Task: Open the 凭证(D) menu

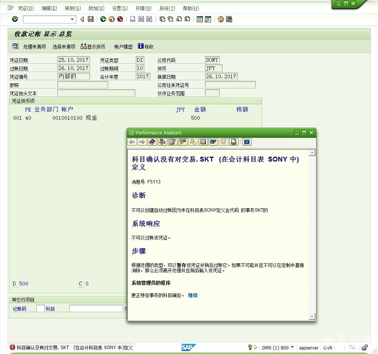Action: (26, 8)
